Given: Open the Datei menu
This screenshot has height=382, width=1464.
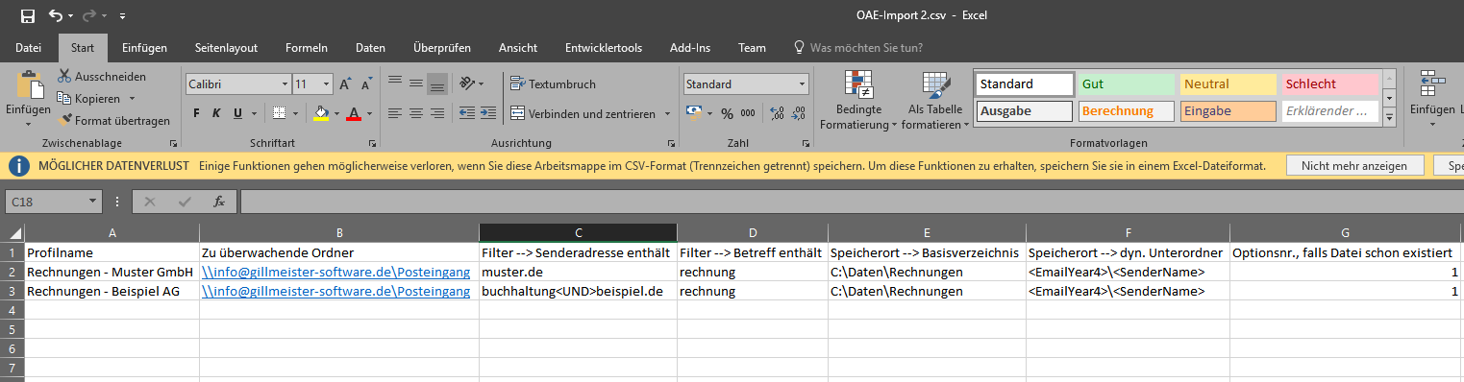Looking at the screenshot, I should coord(29,48).
